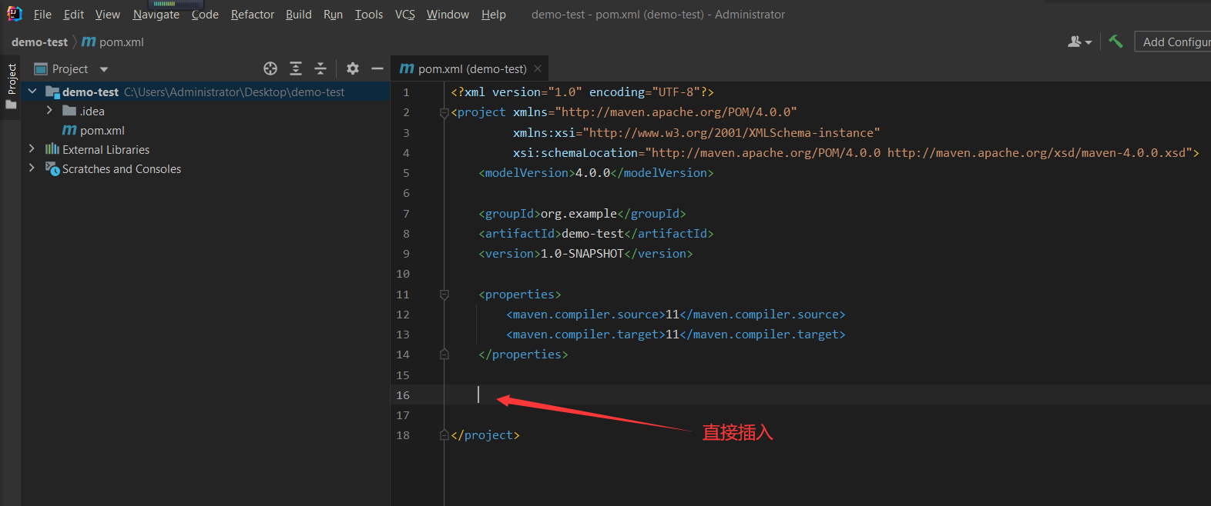Close the pom.xml editor tab
Viewport: 1211px width, 506px height.
click(538, 68)
